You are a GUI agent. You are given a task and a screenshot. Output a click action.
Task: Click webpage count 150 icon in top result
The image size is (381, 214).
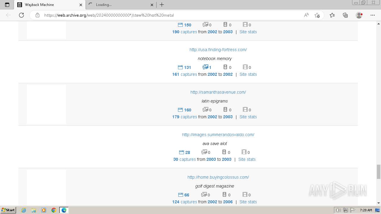coord(185,25)
